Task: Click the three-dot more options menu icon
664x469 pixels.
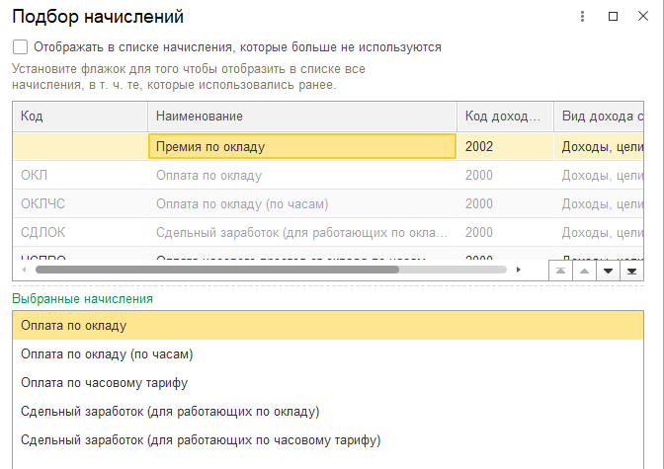Action: (x=583, y=17)
